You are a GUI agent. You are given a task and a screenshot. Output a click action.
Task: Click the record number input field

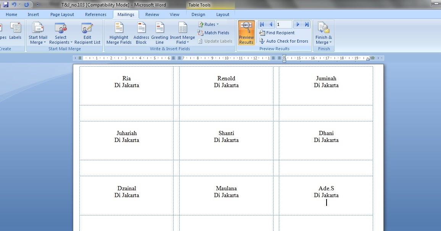pyautogui.click(x=284, y=24)
